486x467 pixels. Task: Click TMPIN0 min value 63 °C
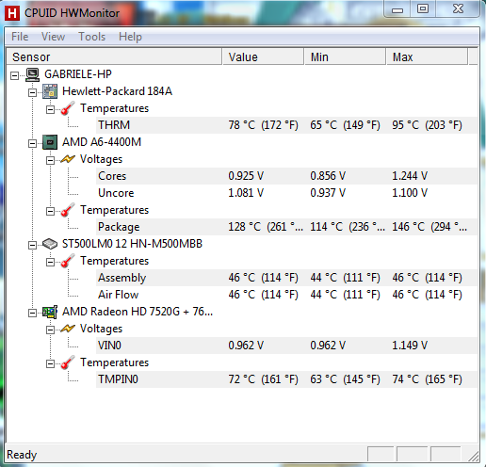pos(345,379)
